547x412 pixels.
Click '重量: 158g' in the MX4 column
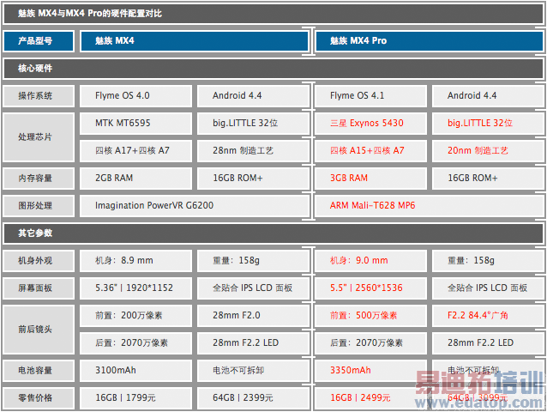coord(253,260)
